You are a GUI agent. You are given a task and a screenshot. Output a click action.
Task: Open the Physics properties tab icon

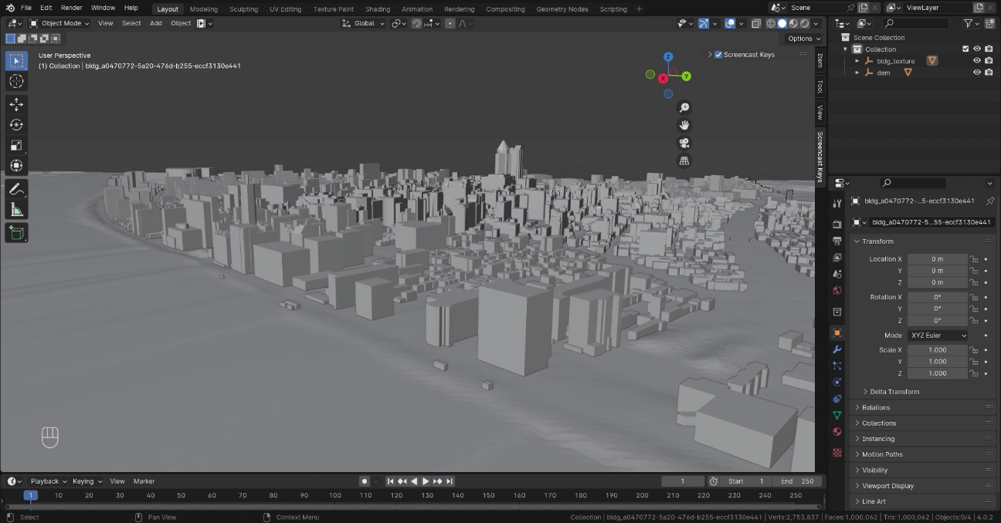[x=836, y=383]
